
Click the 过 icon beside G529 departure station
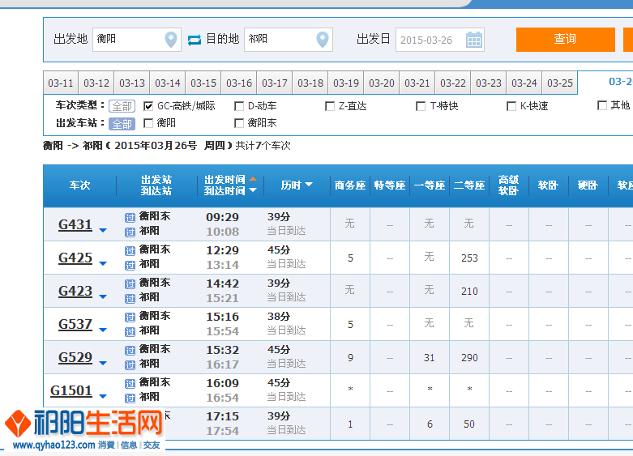[x=130, y=350]
